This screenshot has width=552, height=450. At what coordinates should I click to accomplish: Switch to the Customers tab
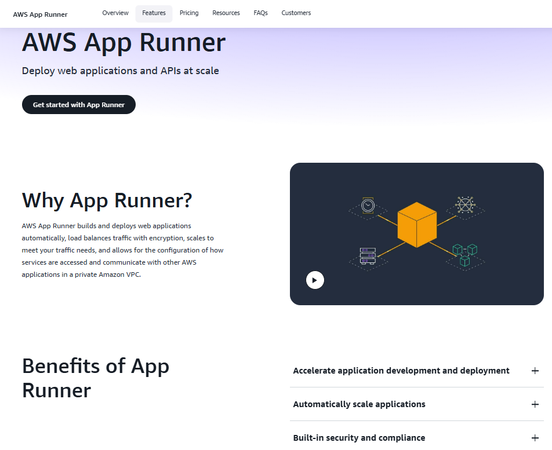[296, 13]
